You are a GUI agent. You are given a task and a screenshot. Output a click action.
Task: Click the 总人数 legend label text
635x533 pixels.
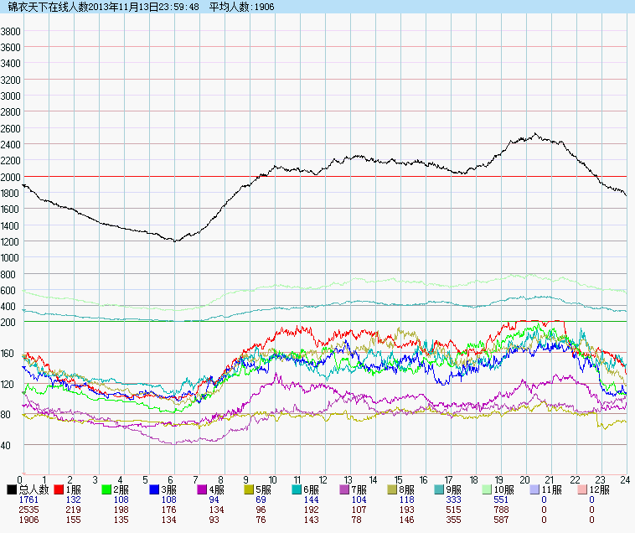pos(33,489)
